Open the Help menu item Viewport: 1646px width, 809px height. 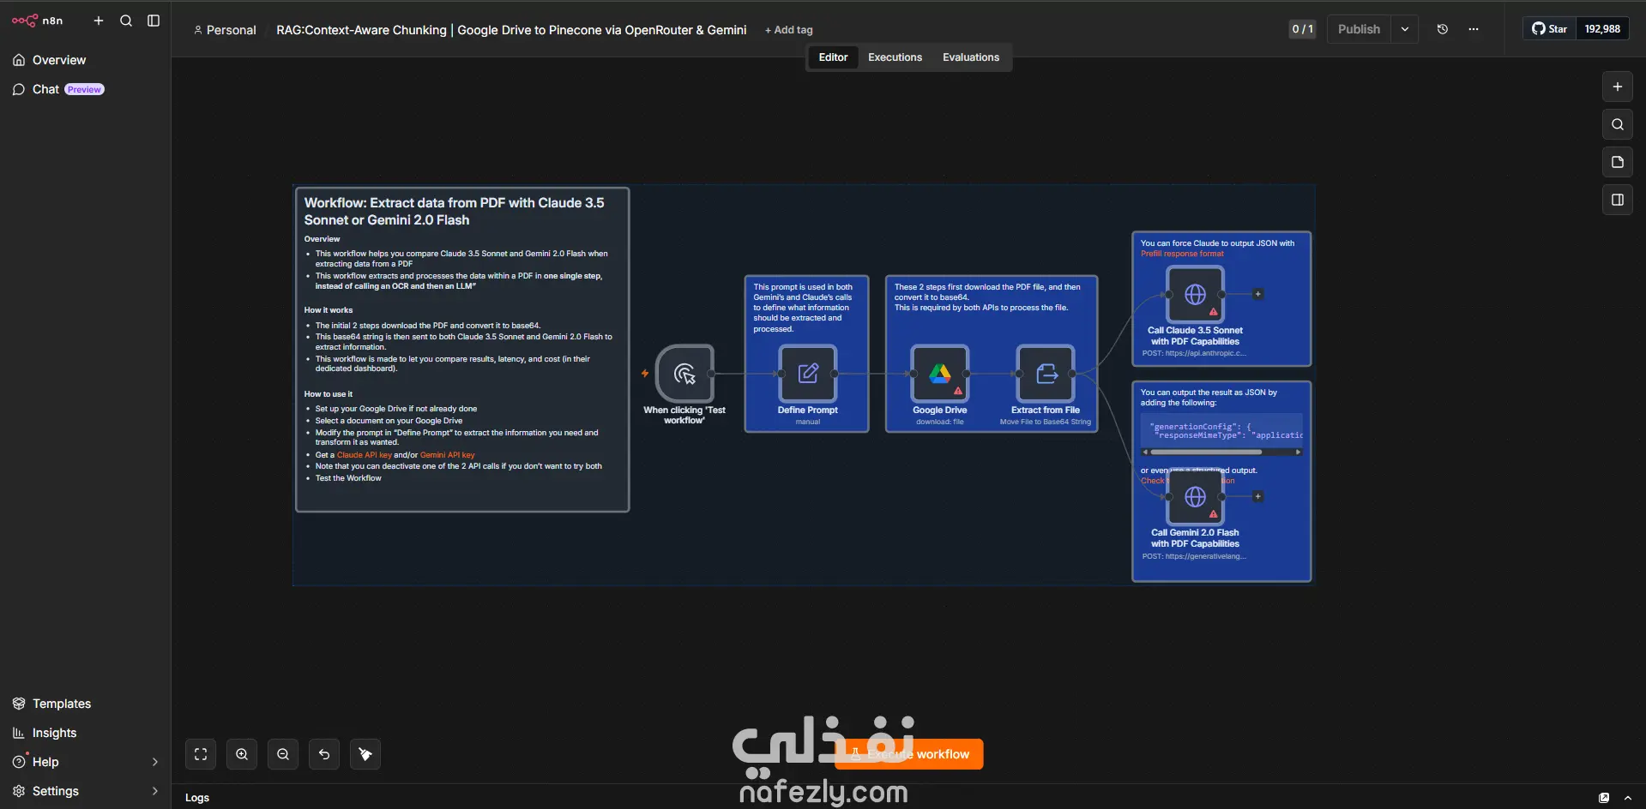[45, 762]
